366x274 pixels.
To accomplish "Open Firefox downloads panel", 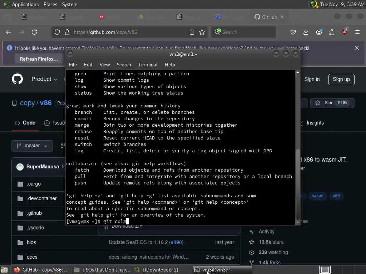I will point(306,32).
